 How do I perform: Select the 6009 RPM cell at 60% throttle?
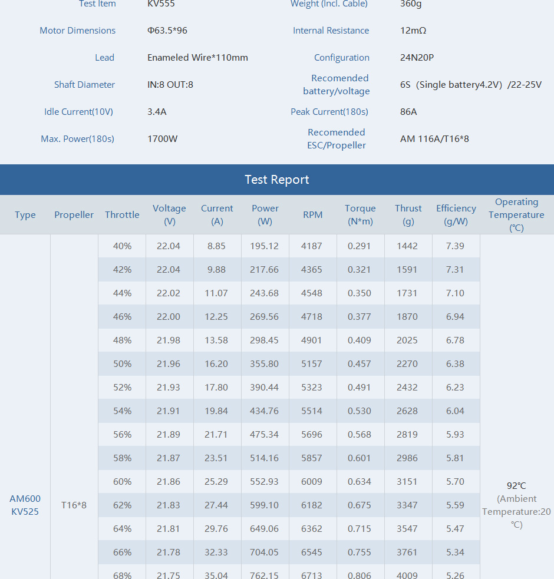tap(312, 481)
